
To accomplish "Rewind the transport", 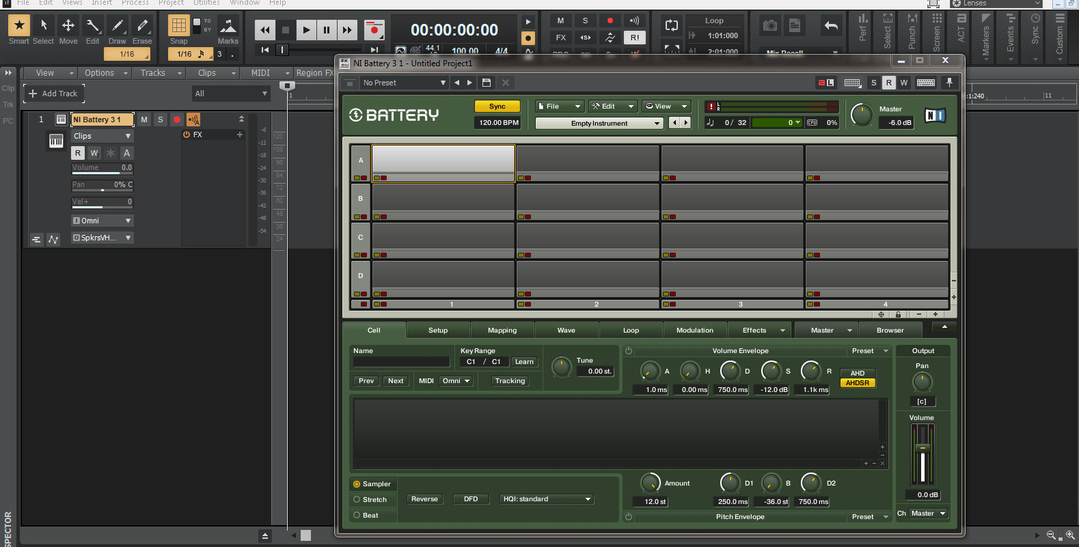I will [265, 30].
